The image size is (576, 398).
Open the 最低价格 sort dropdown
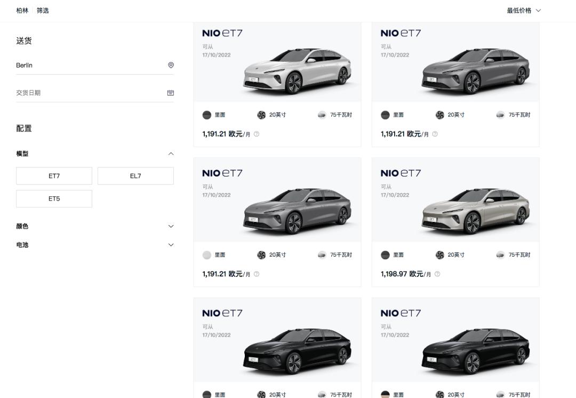(x=523, y=10)
